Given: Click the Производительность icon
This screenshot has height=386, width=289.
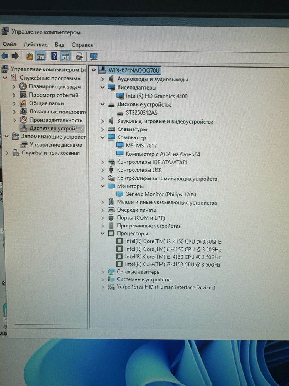Looking at the screenshot, I should pos(24,120).
